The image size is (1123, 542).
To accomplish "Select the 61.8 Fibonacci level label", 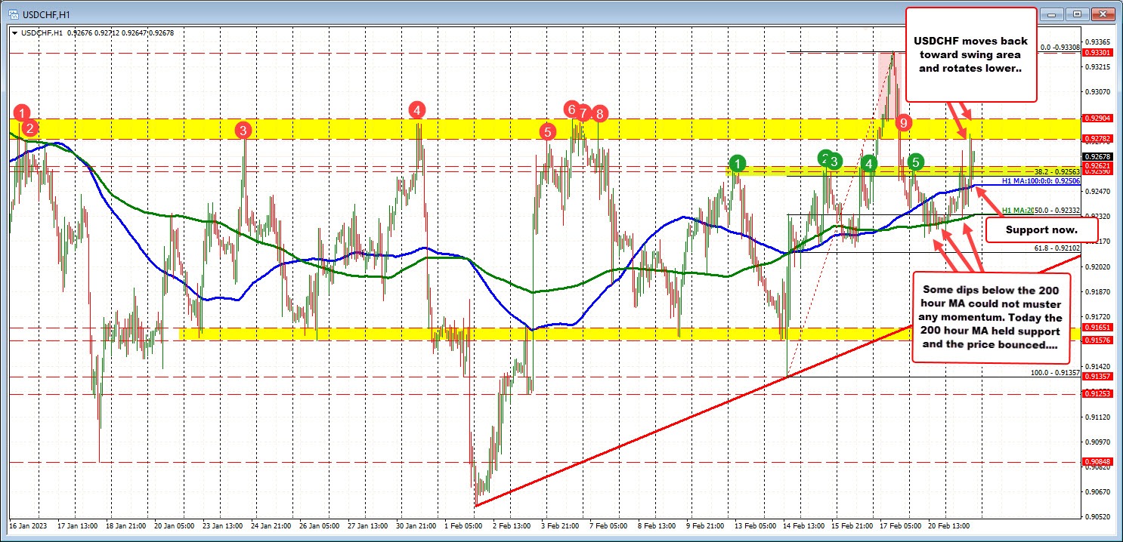I will pyautogui.click(x=1056, y=248).
